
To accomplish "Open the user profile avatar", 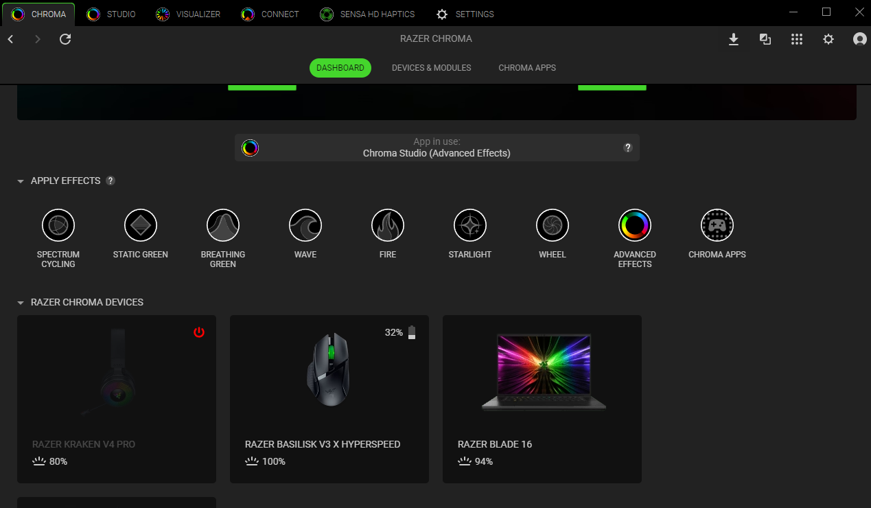I will tap(860, 39).
